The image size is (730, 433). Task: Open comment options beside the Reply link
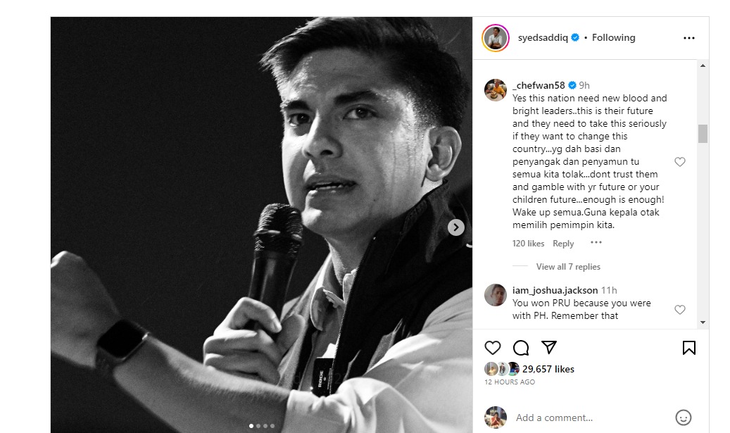[x=596, y=243]
